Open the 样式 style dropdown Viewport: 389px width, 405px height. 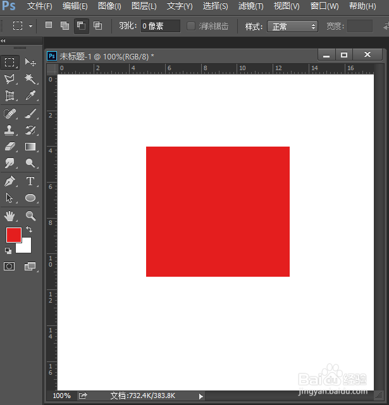[292, 27]
